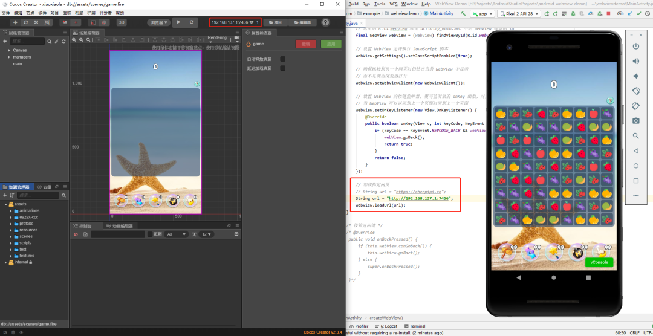Enable the 延迟加载资源 checkbox
This screenshot has width=653, height=336.
click(283, 68)
